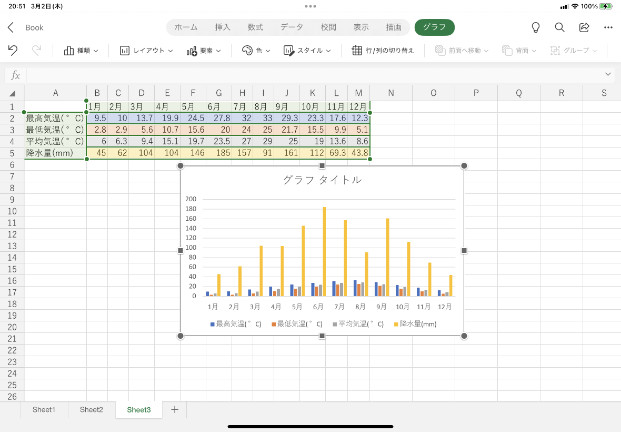
Task: Tap the plus icon to add sheet
Action: point(175,409)
